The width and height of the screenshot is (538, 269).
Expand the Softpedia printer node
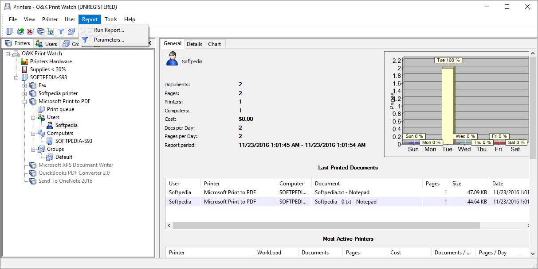click(x=25, y=93)
